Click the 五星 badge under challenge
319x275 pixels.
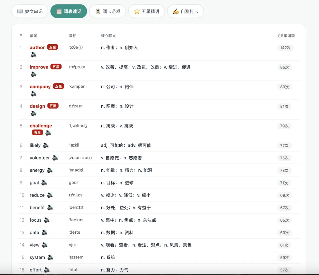(38, 132)
